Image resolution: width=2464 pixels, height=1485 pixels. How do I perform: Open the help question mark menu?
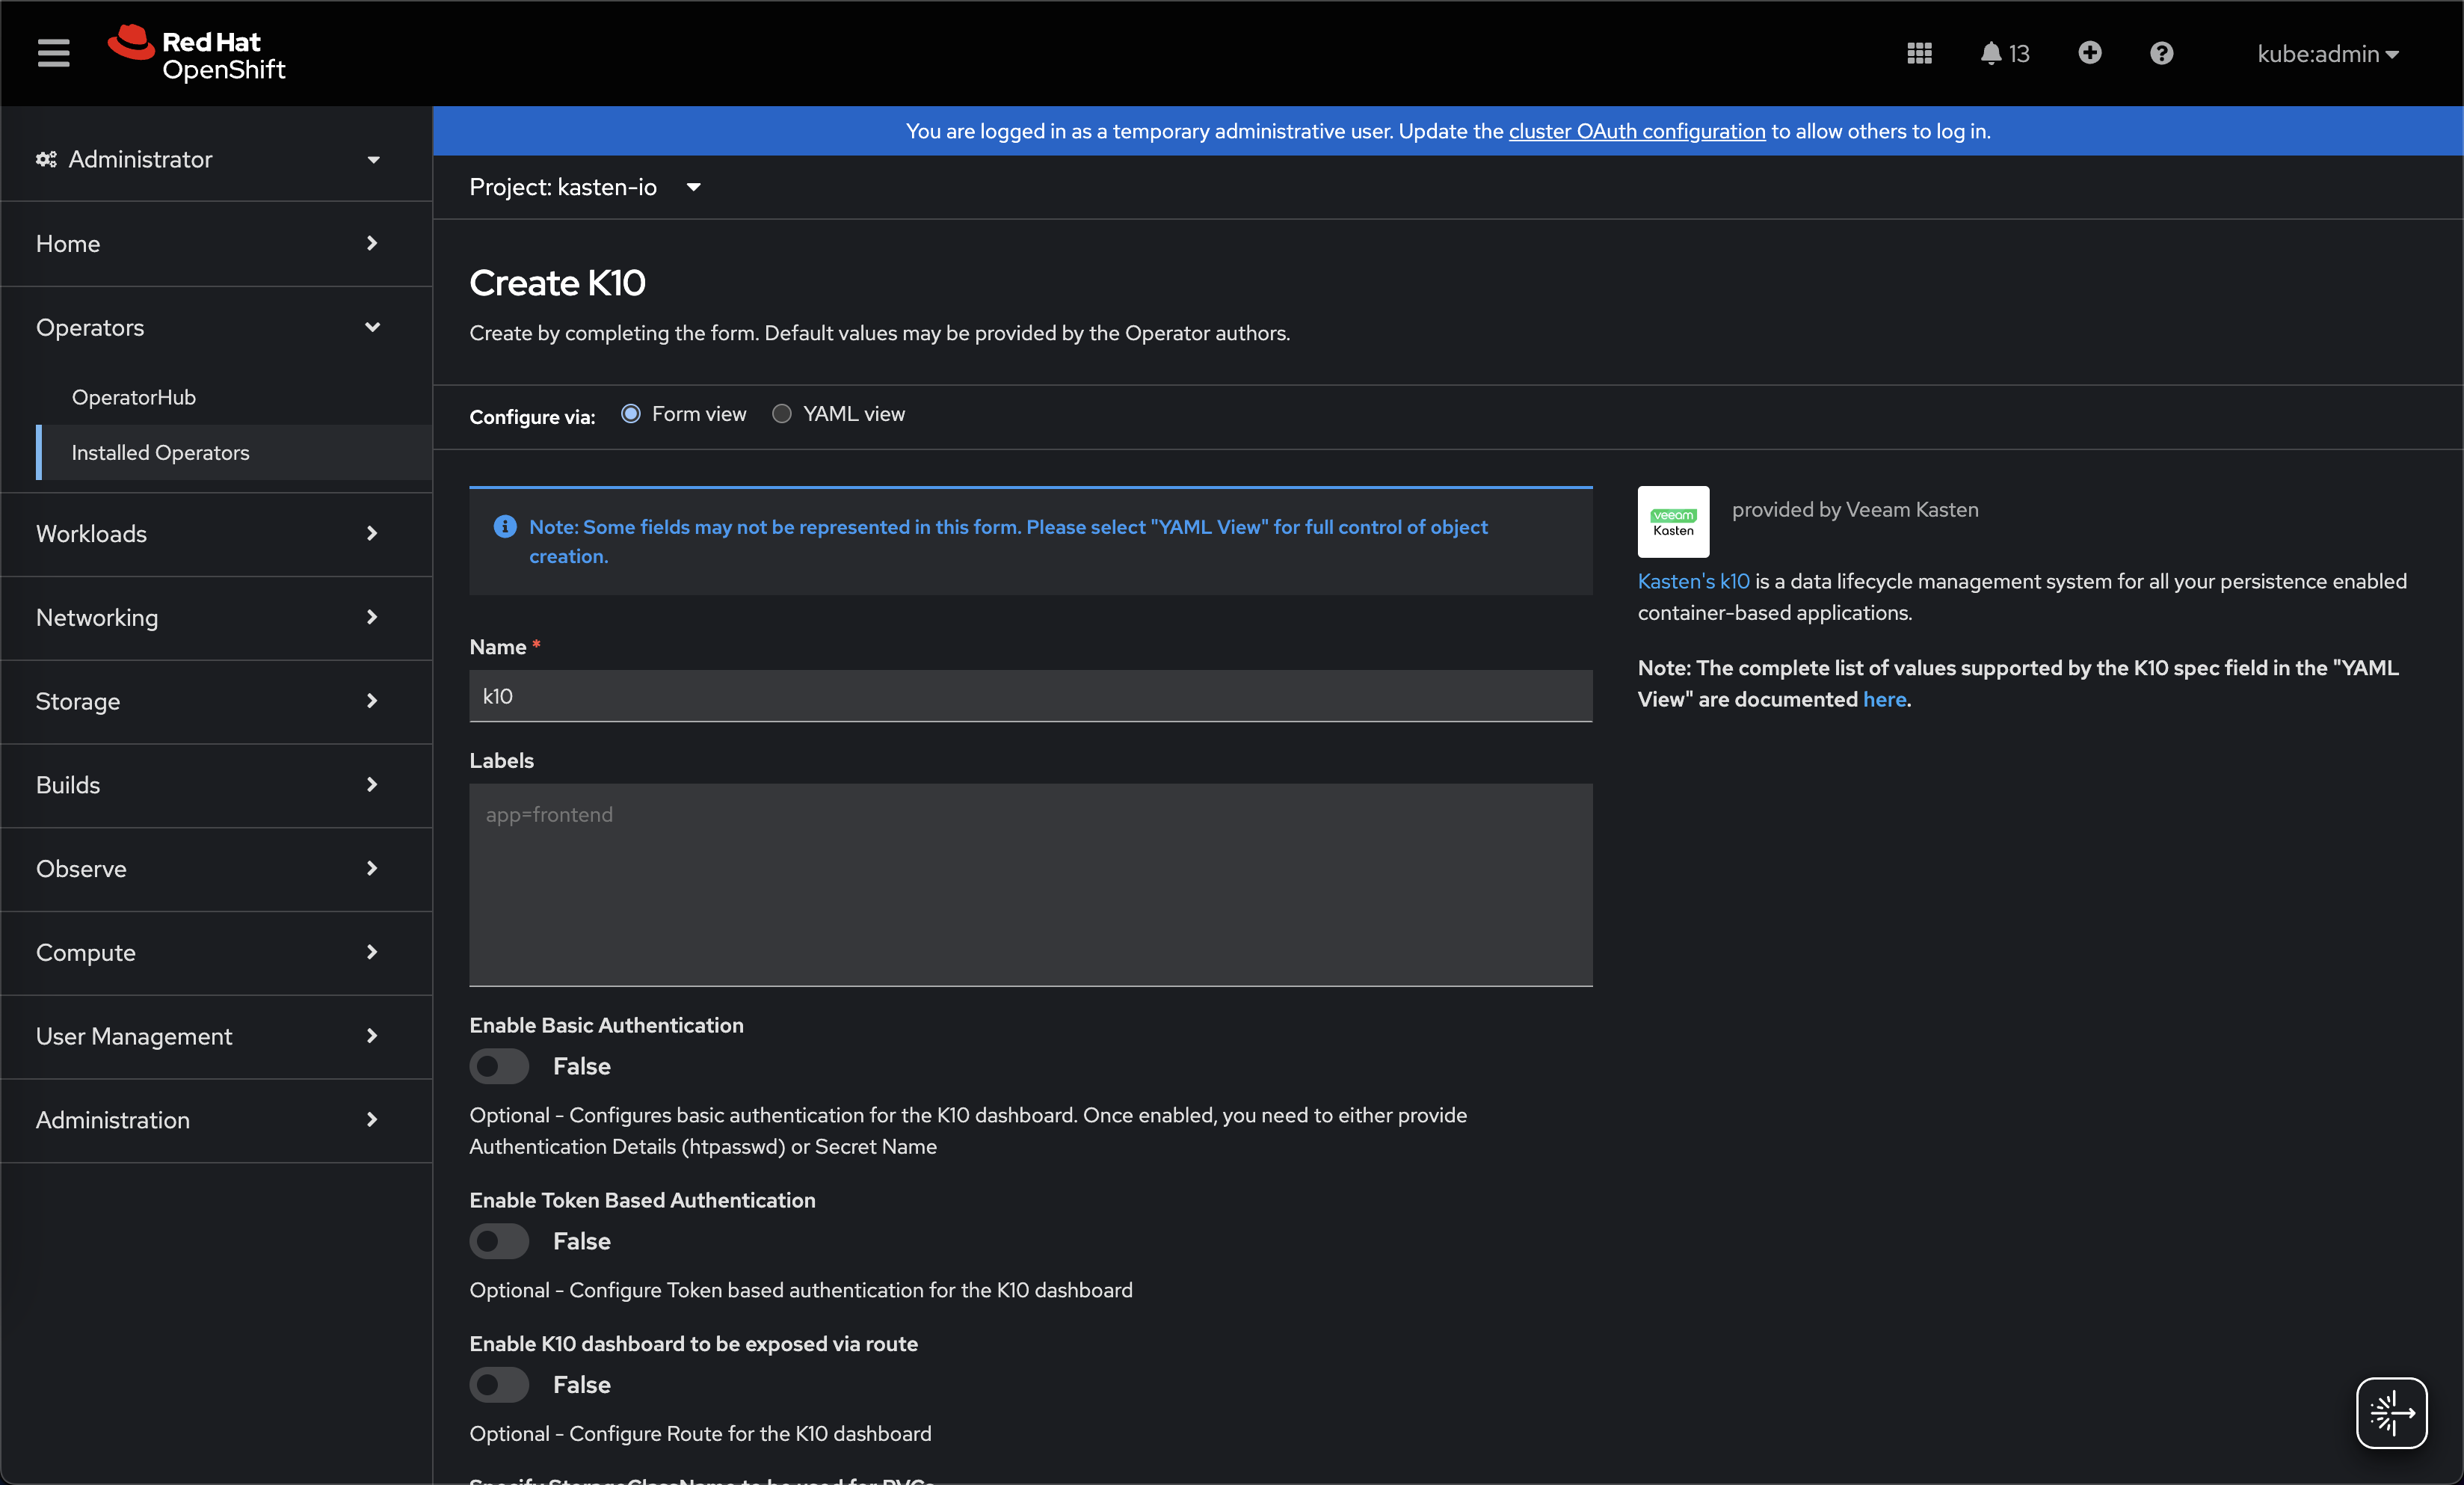(2161, 53)
